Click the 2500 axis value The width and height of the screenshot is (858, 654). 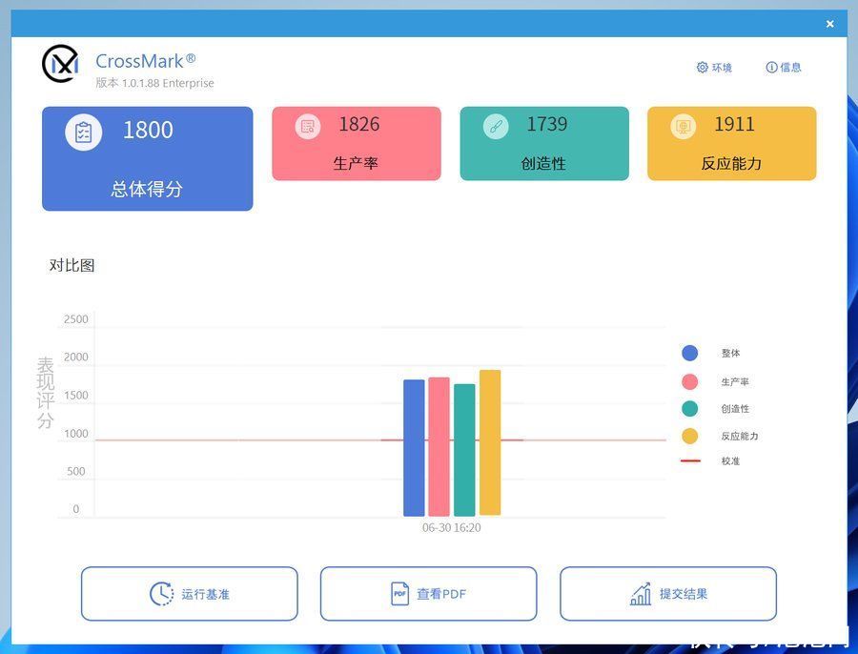click(x=75, y=319)
